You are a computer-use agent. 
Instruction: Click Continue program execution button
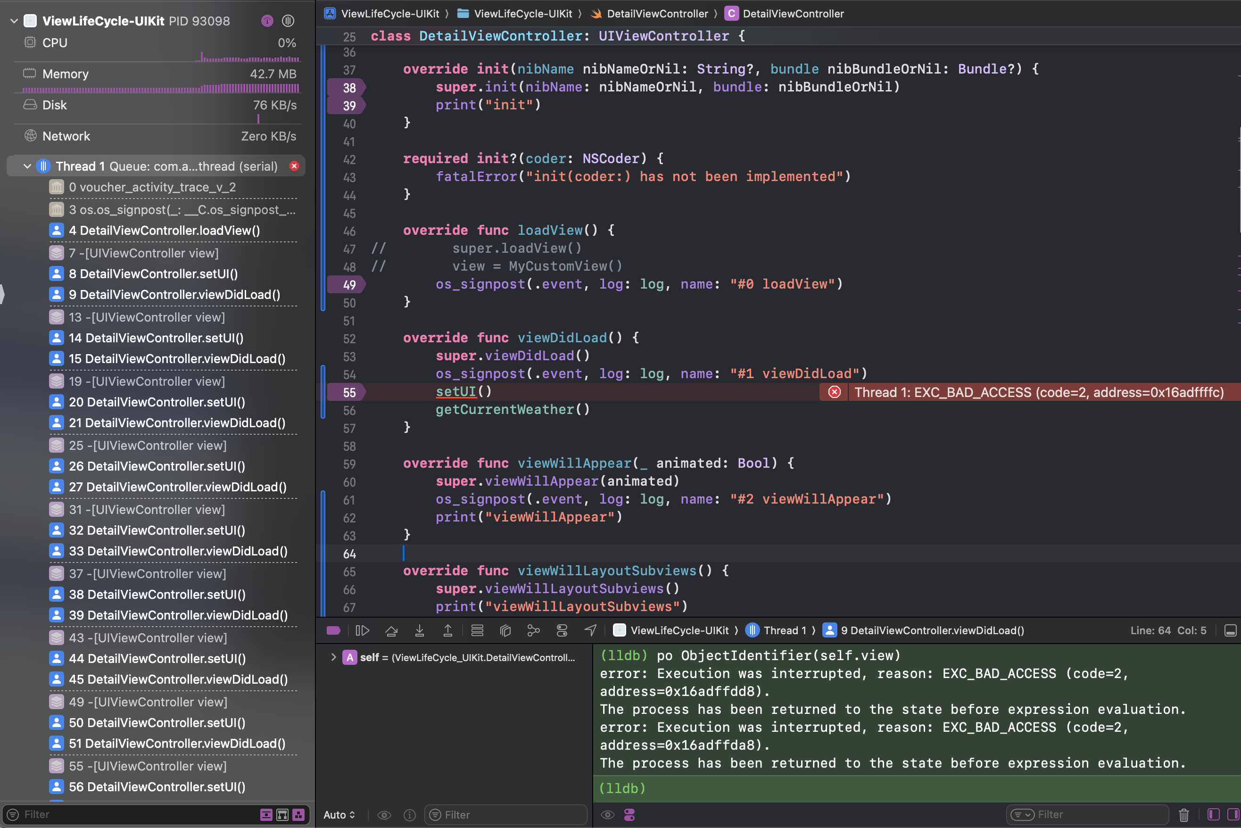[x=362, y=630]
